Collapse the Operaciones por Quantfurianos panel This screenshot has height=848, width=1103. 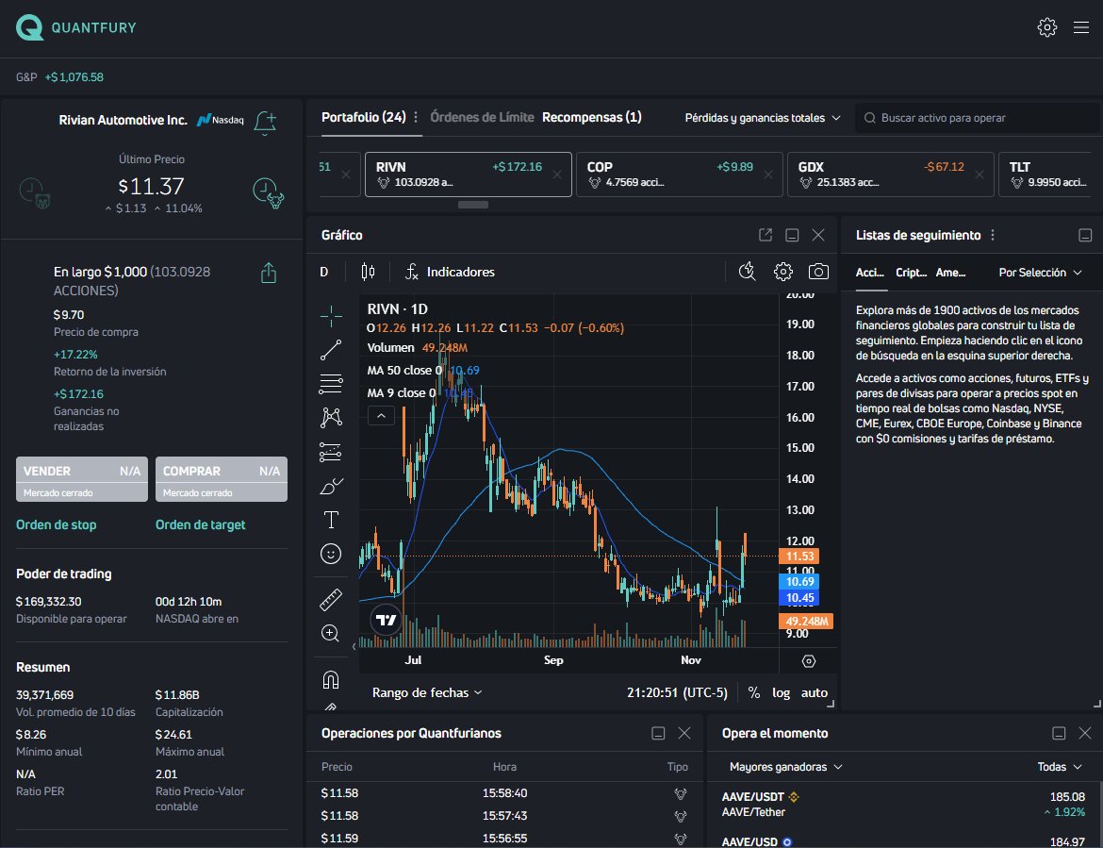(x=658, y=733)
